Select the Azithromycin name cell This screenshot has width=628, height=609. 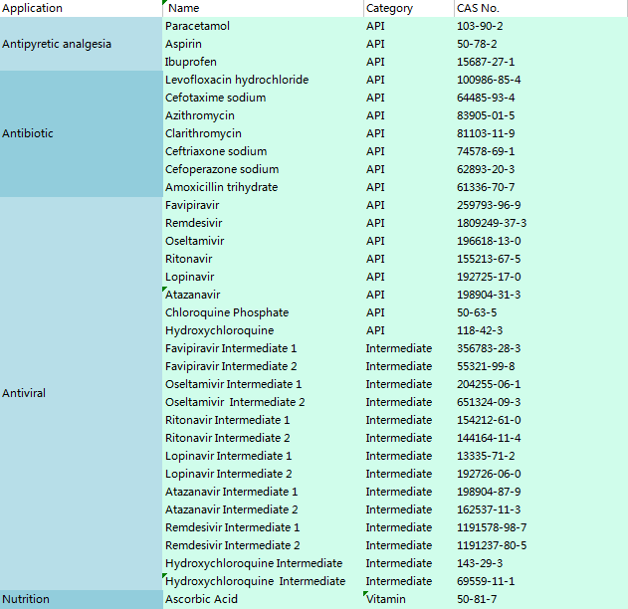[x=262, y=115]
